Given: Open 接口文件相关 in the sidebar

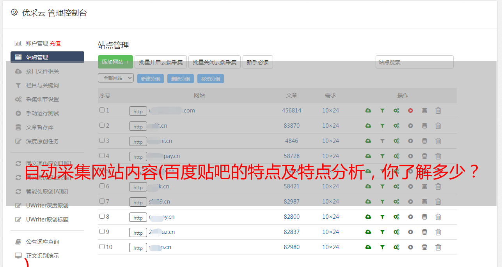Looking at the screenshot, I should pos(43,71).
